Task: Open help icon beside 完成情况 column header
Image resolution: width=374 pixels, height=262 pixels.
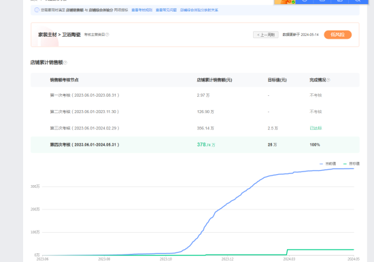Action: (328, 80)
